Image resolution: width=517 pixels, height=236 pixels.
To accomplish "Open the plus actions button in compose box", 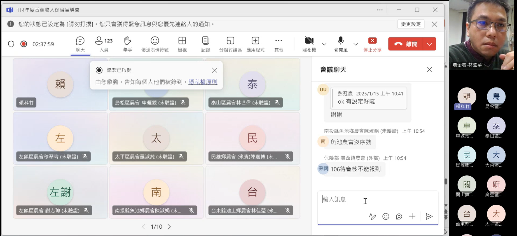I will click(x=412, y=216).
